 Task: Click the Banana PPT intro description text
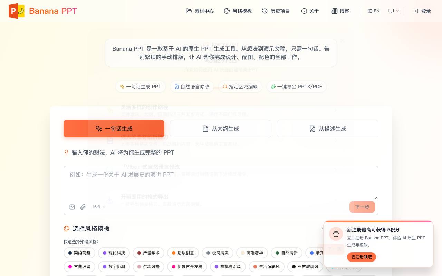(221, 53)
